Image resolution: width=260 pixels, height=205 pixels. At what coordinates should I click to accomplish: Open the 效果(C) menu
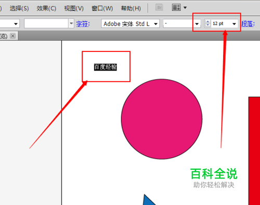[46, 8]
